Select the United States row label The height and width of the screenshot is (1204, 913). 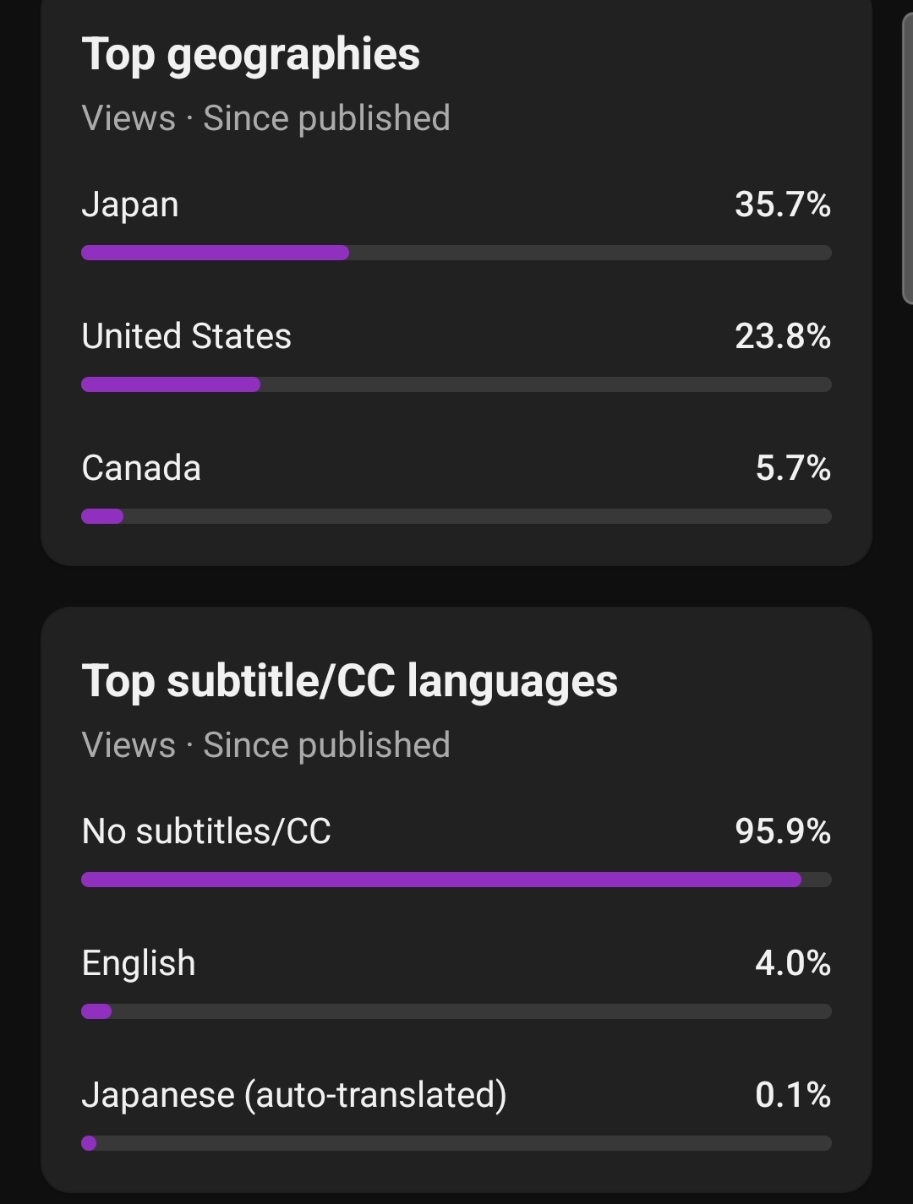pyautogui.click(x=186, y=337)
